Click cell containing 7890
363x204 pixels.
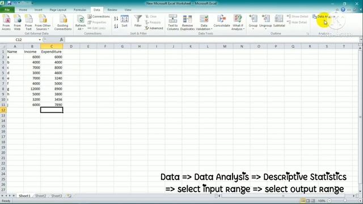pyautogui.click(x=52, y=105)
